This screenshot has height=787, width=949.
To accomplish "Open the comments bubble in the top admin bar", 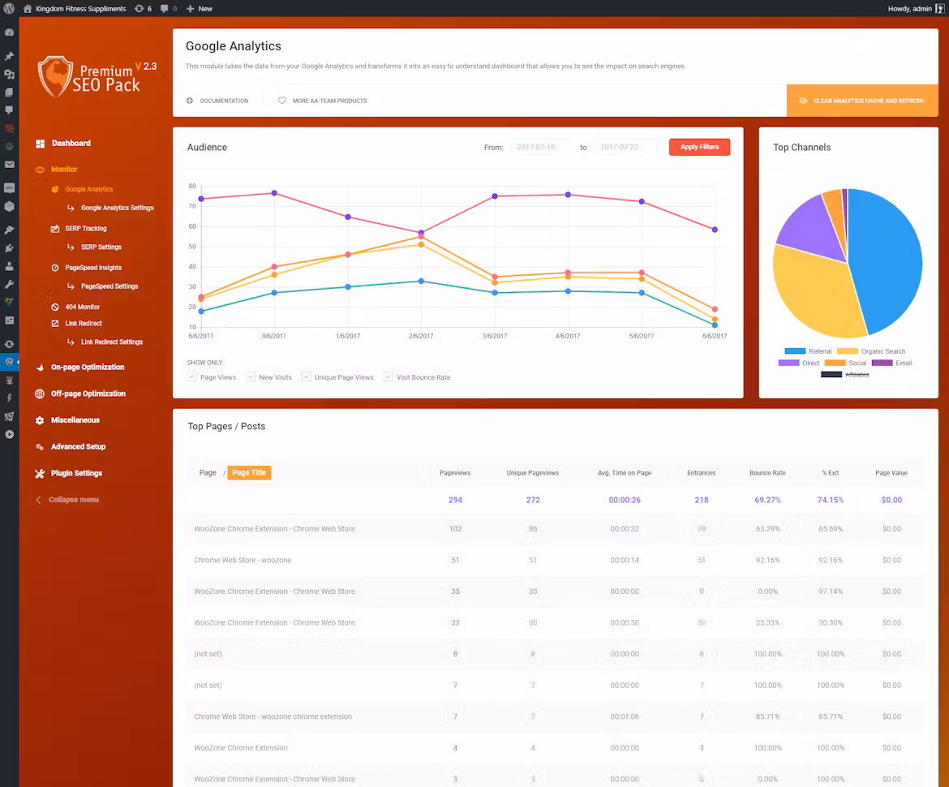I will [x=169, y=8].
